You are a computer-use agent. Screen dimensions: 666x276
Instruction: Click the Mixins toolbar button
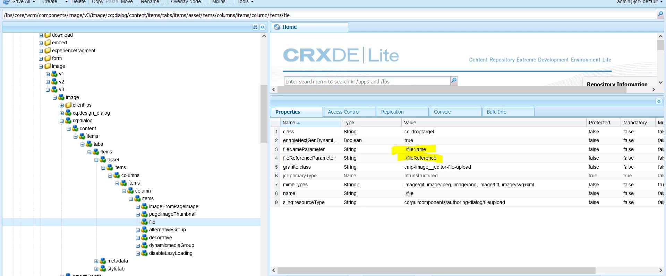pyautogui.click(x=221, y=2)
